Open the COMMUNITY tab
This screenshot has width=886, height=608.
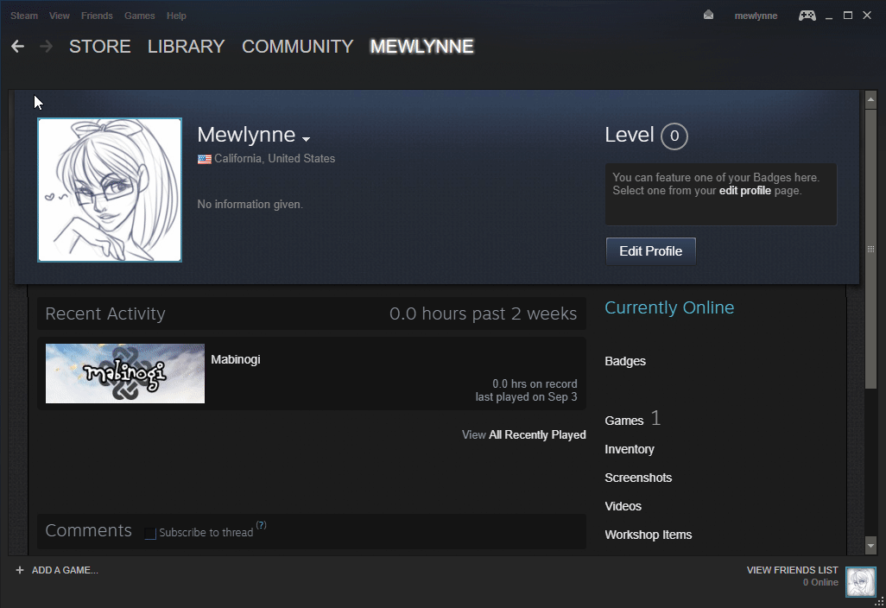pyautogui.click(x=297, y=47)
